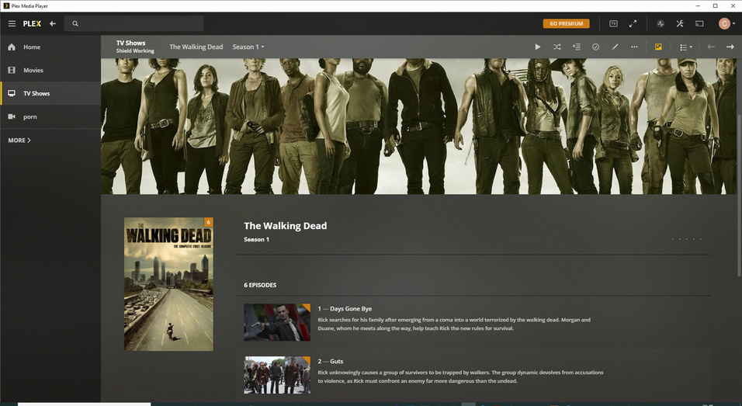
Task: Click the TV Shows Shield Working breadcrumb
Action: coord(135,47)
